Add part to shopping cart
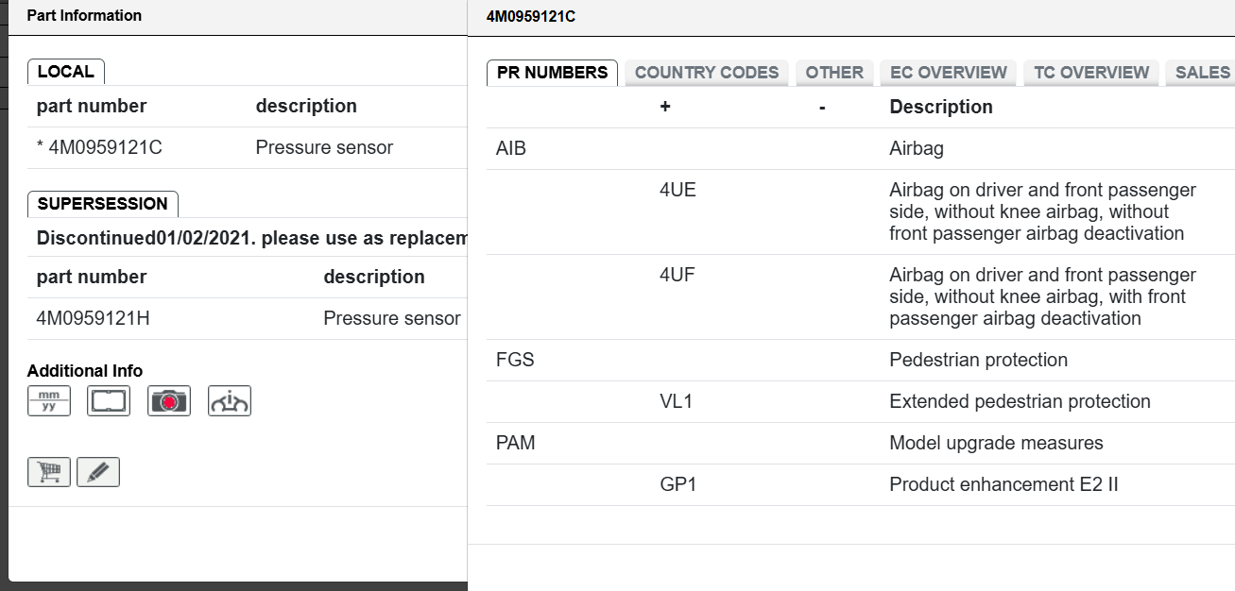This screenshot has height=591, width=1235. [x=49, y=472]
